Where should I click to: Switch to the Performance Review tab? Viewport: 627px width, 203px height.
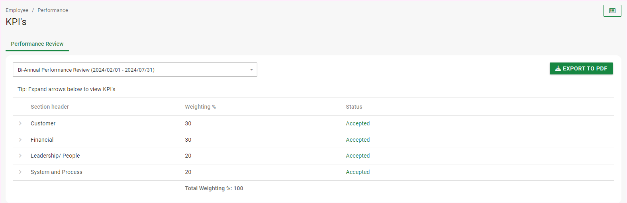(37, 44)
